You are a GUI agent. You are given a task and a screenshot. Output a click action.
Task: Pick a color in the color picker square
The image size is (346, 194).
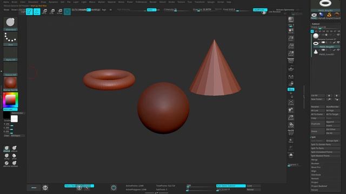[10, 100]
